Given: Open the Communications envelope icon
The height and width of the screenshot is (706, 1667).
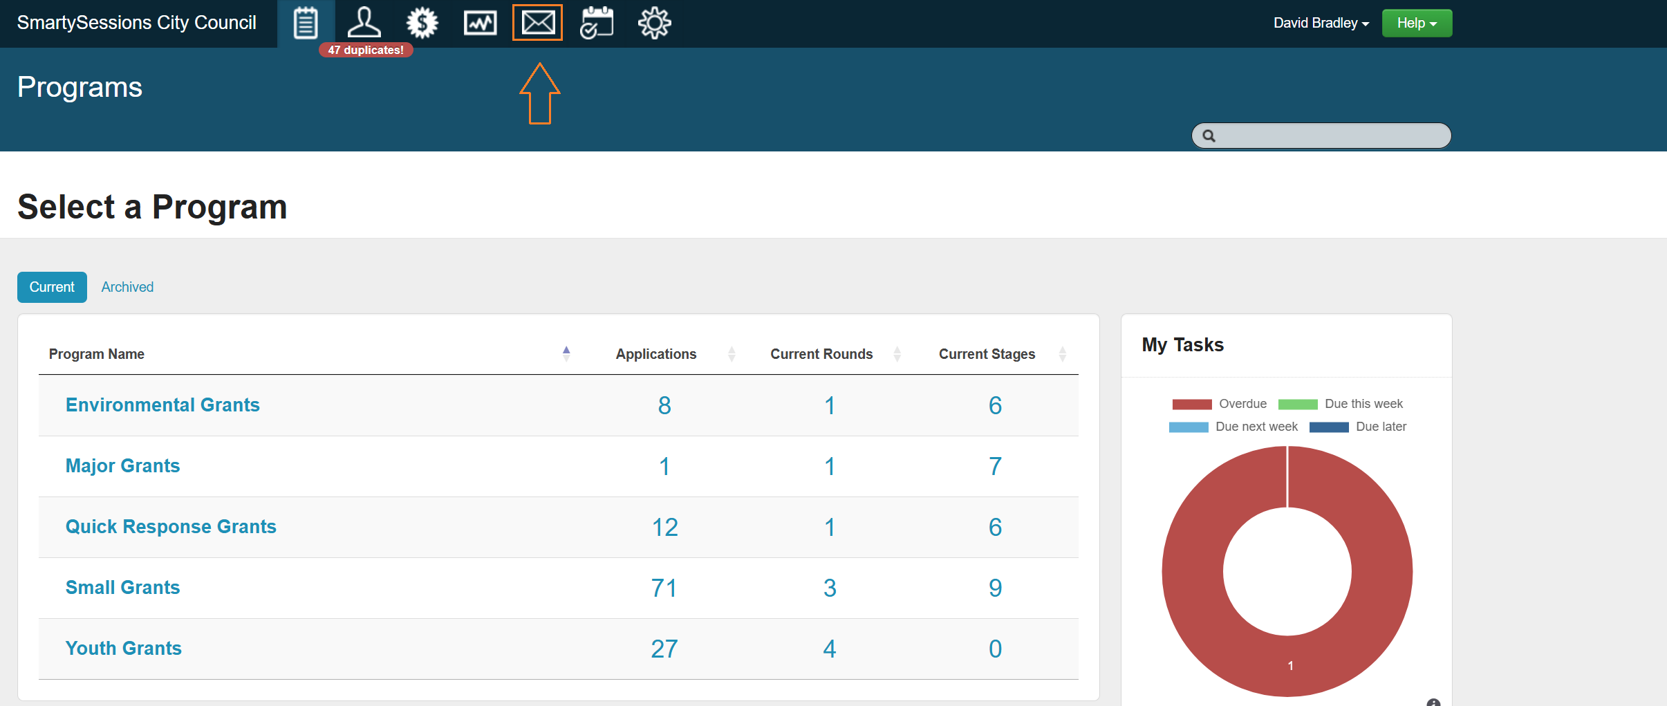Looking at the screenshot, I should pos(537,23).
